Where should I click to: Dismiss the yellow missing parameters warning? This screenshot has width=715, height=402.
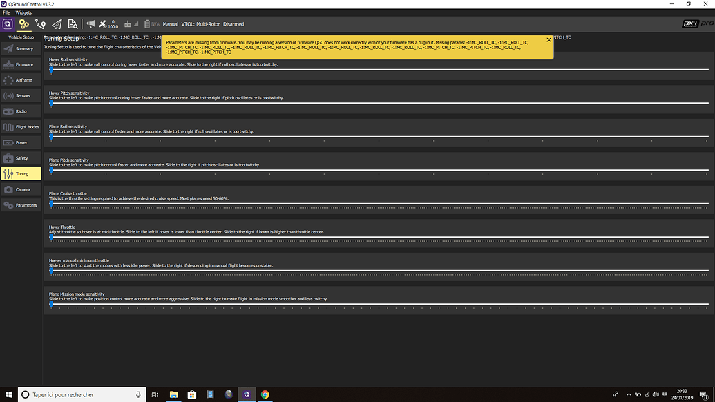(x=549, y=40)
